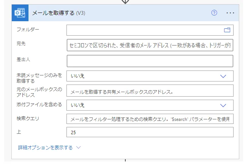This screenshot has width=248, height=166.
Task: Click into the 宛先 recipients field
Action: click(150, 45)
